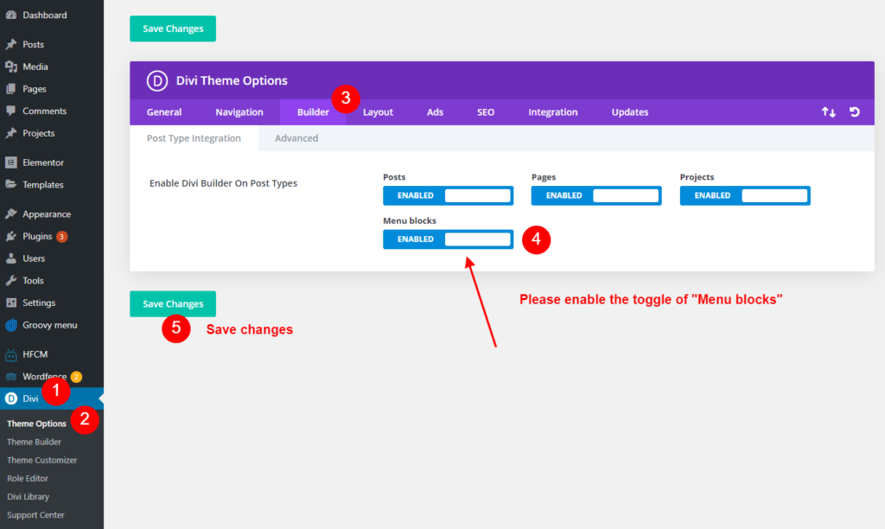Open Theme Builder submenu item
The image size is (885, 529).
(x=34, y=442)
